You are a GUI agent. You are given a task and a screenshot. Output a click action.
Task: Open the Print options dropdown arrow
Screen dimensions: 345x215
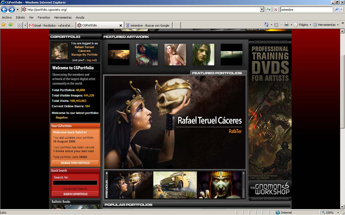291,25
